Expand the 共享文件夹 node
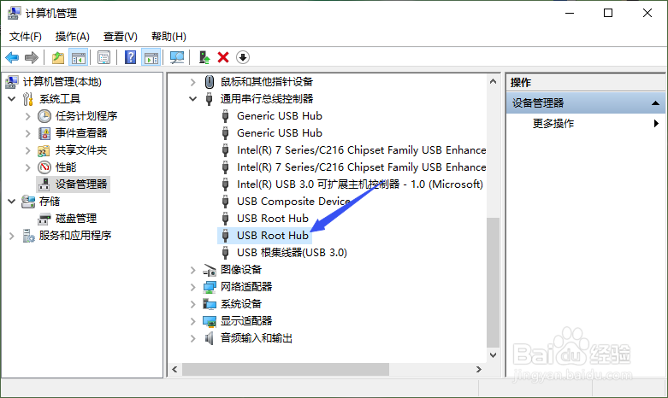668x398 pixels. 27,150
